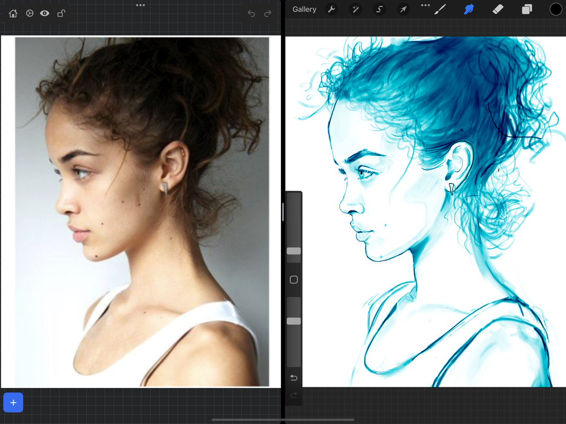
Task: Open the left app's three-dot menu
Action: pyautogui.click(x=140, y=6)
